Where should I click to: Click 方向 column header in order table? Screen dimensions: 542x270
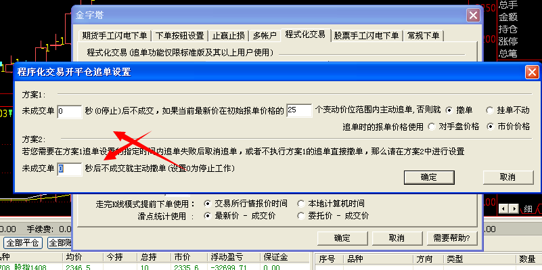[x=428, y=259]
